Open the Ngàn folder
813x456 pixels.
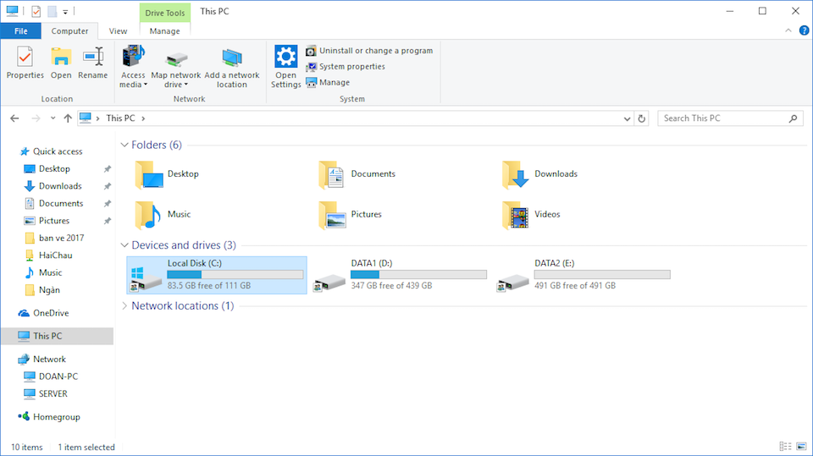click(x=49, y=290)
